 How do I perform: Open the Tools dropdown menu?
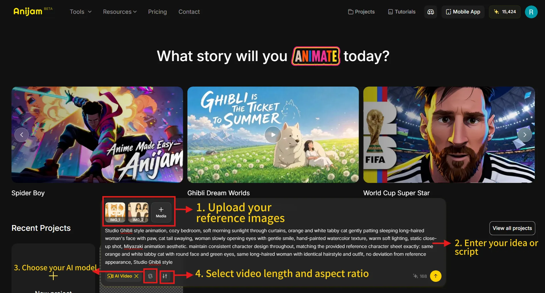point(80,12)
